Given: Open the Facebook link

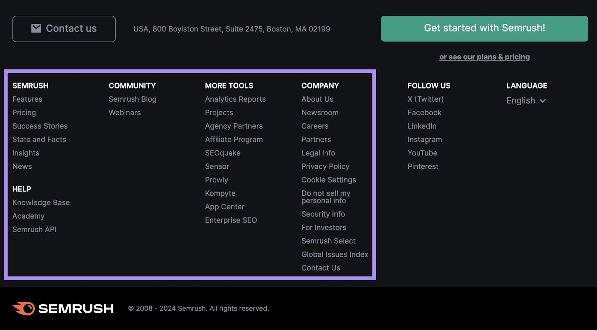Looking at the screenshot, I should tap(424, 112).
